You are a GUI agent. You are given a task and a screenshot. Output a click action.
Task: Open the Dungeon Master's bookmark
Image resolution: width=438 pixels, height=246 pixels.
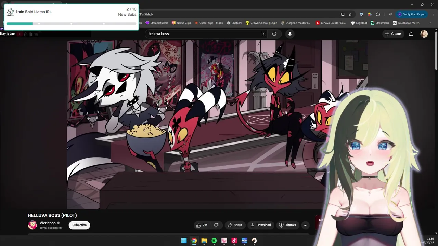pyautogui.click(x=295, y=23)
